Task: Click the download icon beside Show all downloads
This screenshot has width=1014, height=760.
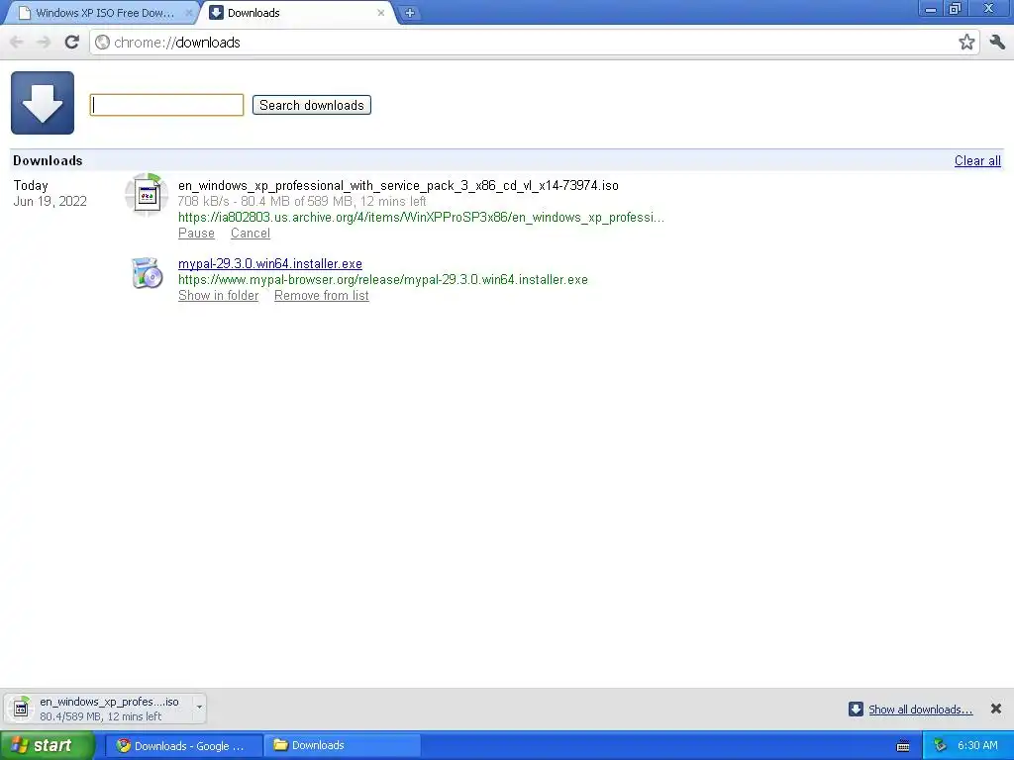Action: [856, 709]
